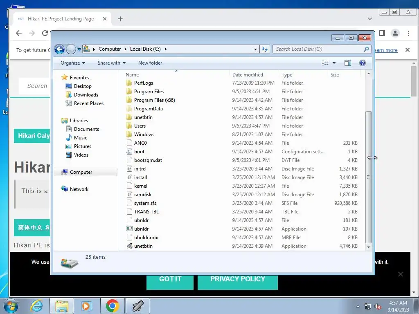419x314 pixels.
Task: Select the install disc image icon
Action: [129, 177]
